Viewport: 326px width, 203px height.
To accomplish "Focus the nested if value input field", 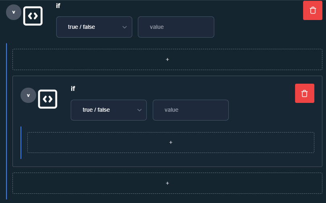I will point(191,110).
